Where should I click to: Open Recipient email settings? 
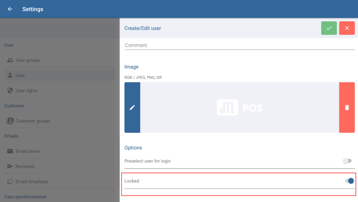point(25,166)
